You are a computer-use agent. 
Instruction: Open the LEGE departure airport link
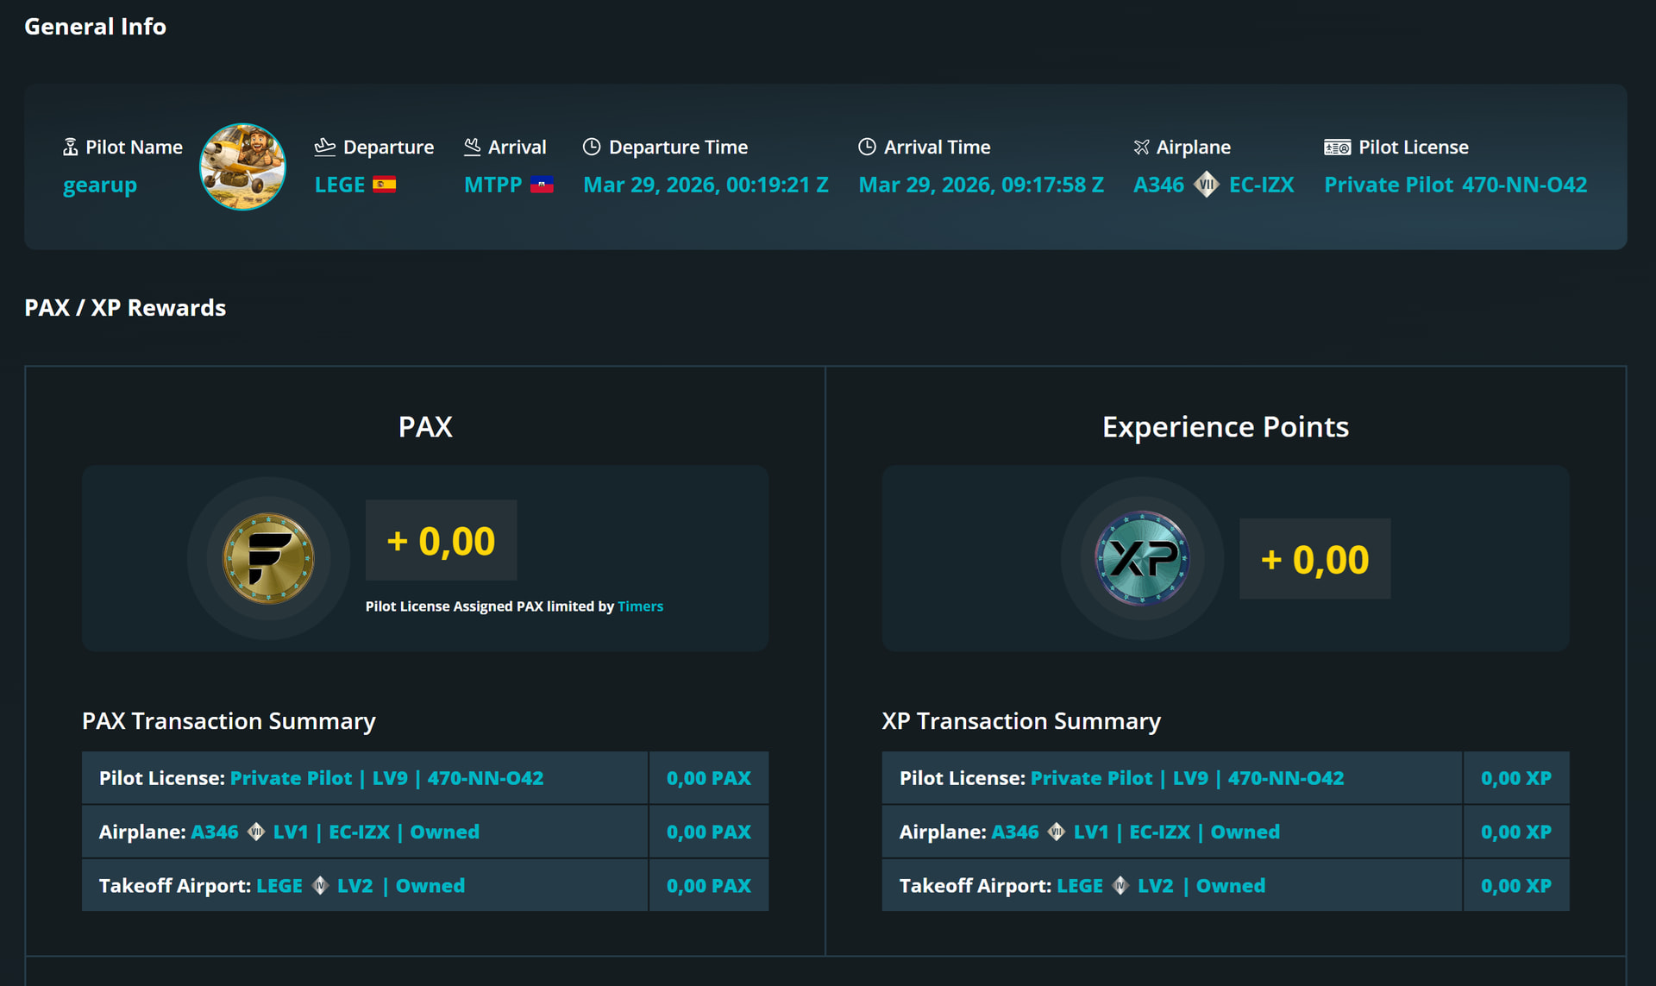point(340,185)
